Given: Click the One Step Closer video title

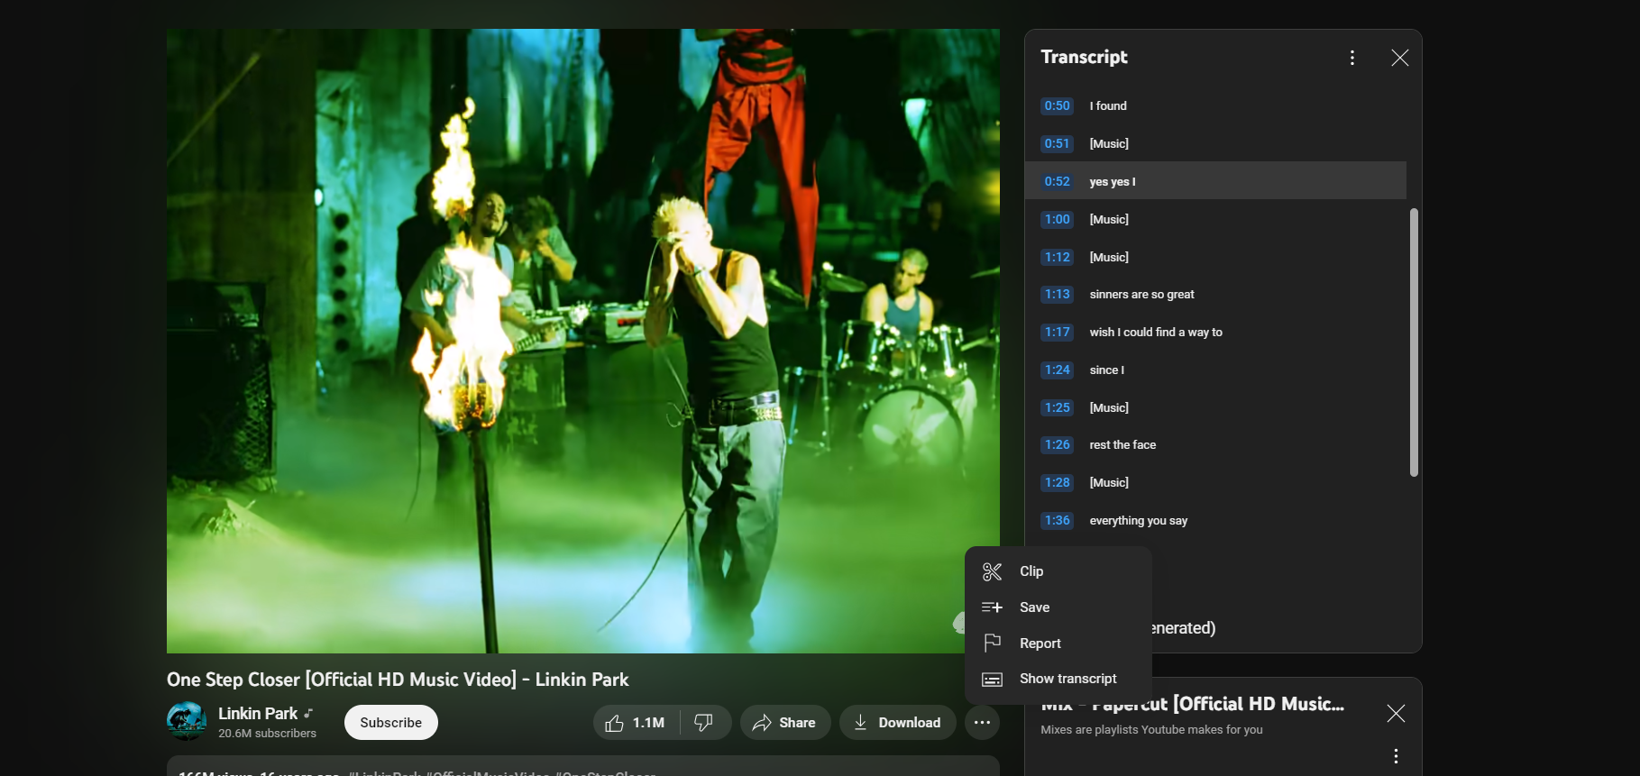Looking at the screenshot, I should coord(398,680).
